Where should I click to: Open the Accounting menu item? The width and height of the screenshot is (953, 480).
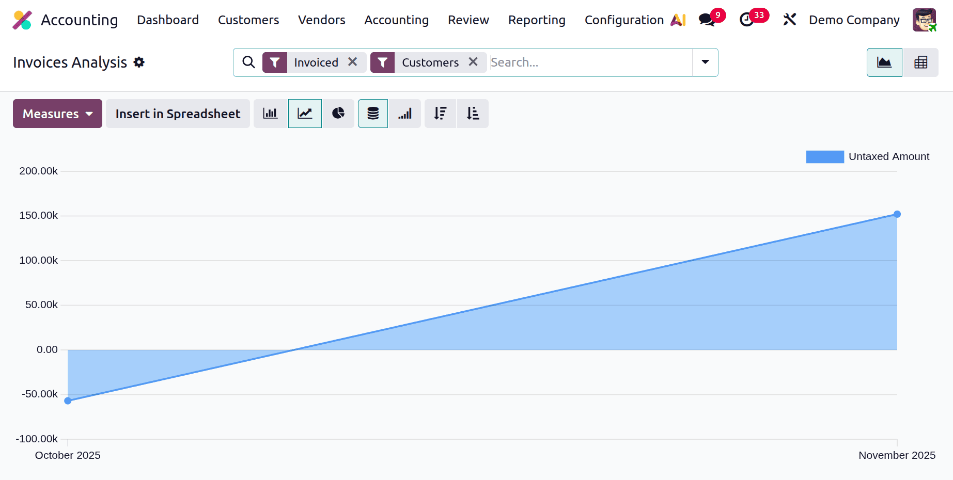[397, 20]
